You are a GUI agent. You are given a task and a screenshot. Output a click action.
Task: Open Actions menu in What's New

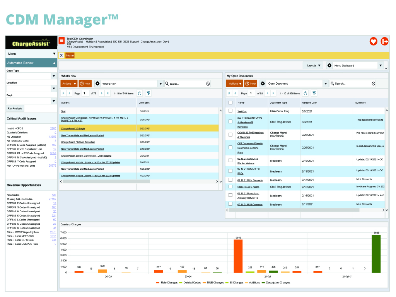point(69,84)
